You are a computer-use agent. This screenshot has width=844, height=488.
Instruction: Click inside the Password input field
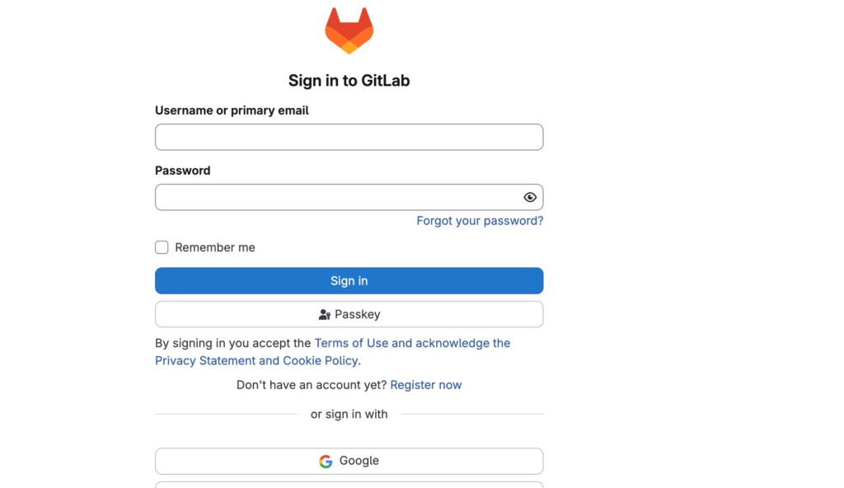coord(338,197)
